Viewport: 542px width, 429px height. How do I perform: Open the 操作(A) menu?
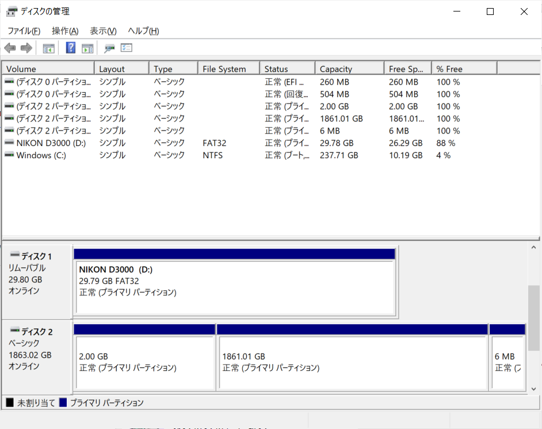pos(64,31)
